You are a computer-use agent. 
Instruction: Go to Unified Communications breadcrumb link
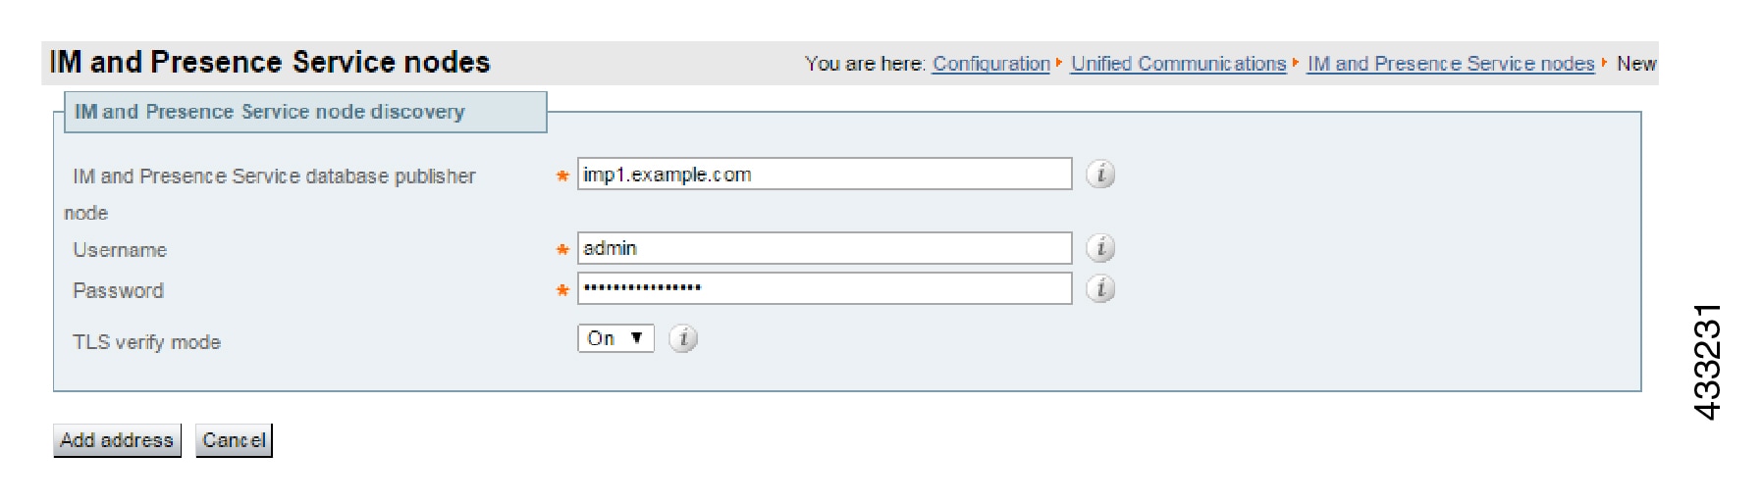point(1178,64)
